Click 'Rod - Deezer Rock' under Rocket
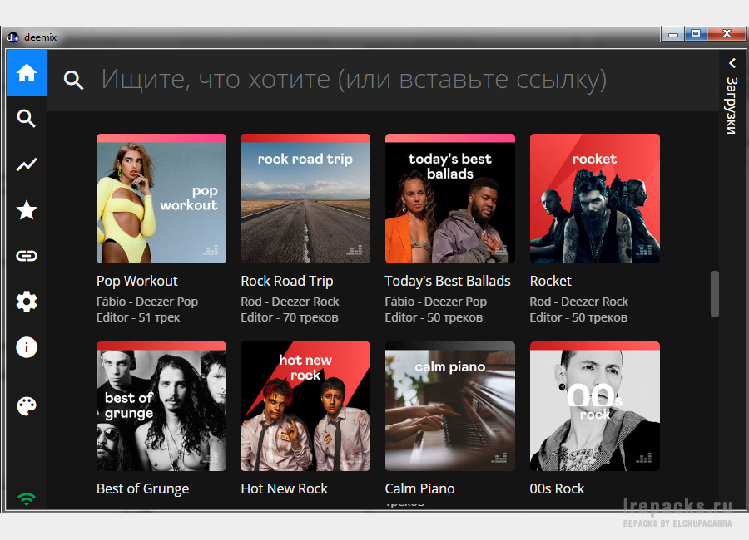The height and width of the screenshot is (540, 749). (579, 302)
